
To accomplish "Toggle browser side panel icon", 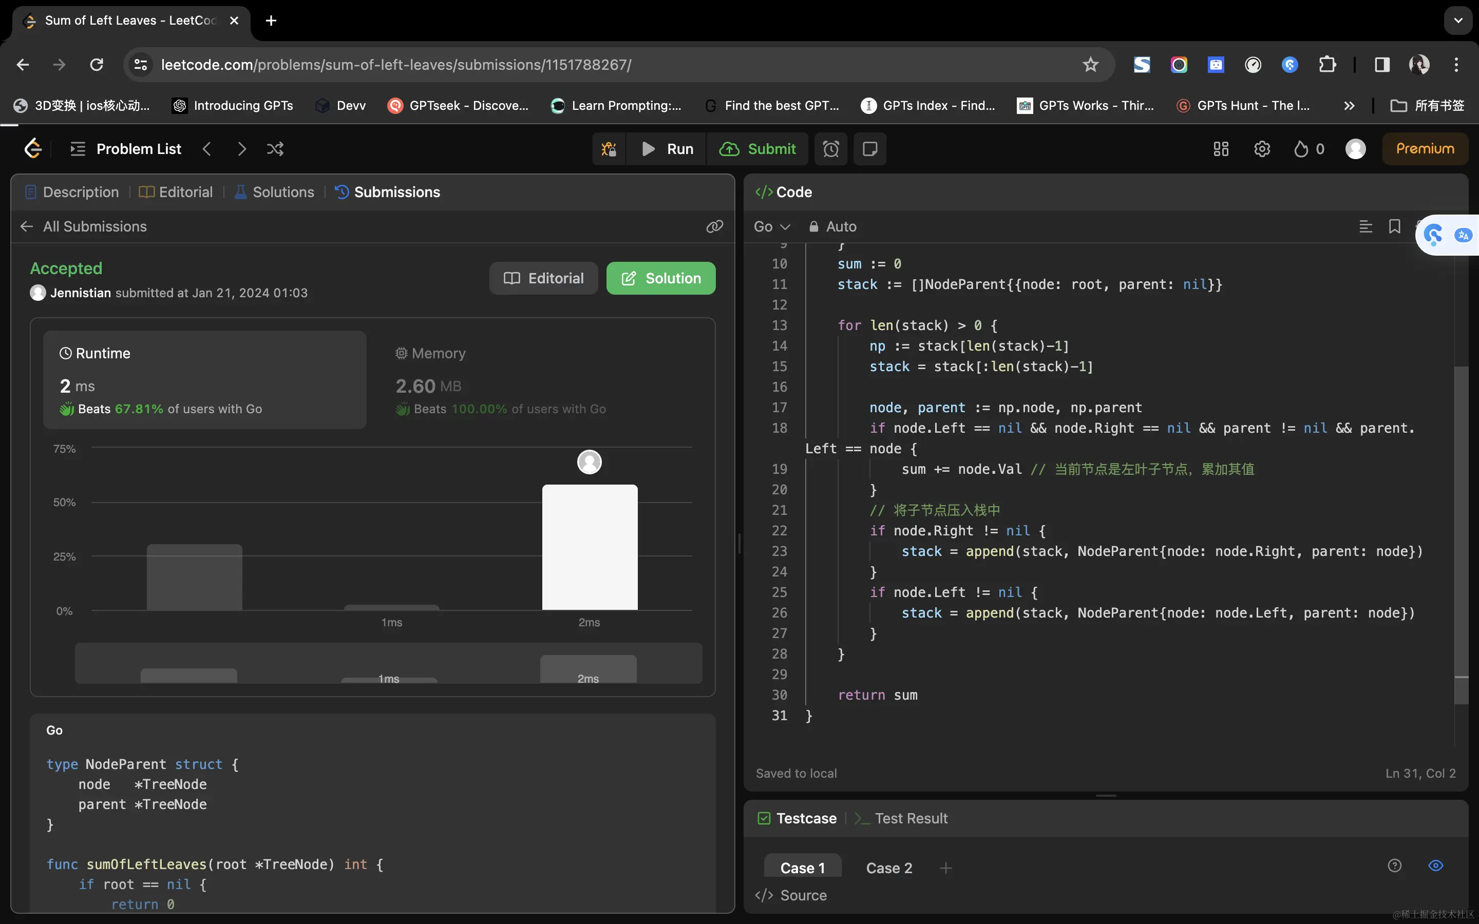I will (1382, 65).
